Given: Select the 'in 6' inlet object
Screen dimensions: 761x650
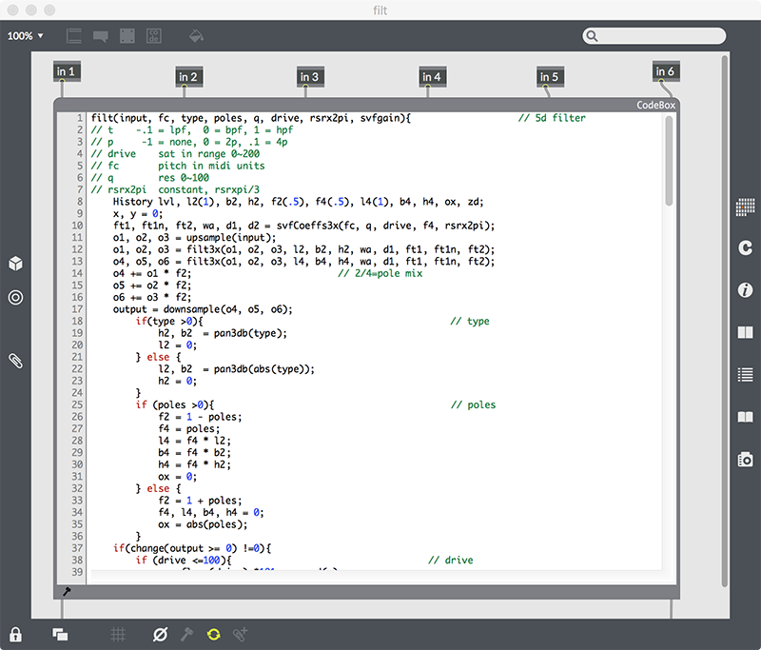Looking at the screenshot, I should [x=664, y=71].
